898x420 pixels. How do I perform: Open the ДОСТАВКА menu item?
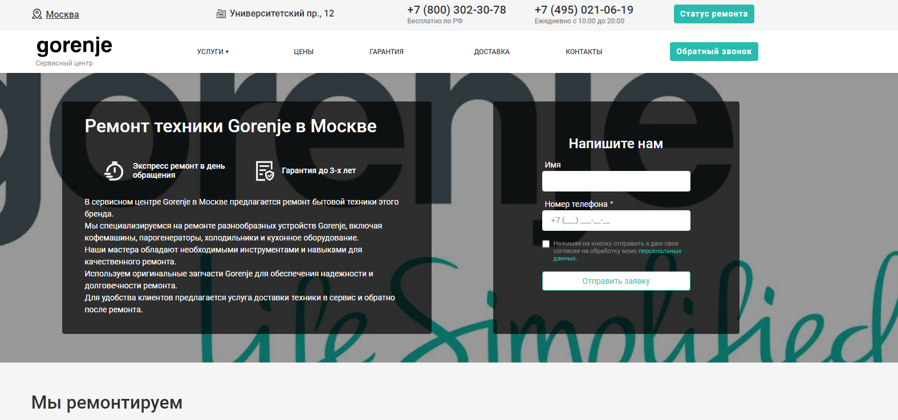[x=492, y=52]
